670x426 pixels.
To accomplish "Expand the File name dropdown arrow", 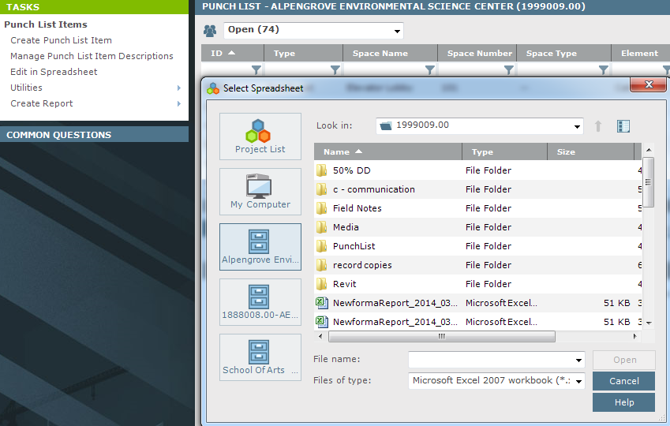I will point(578,361).
